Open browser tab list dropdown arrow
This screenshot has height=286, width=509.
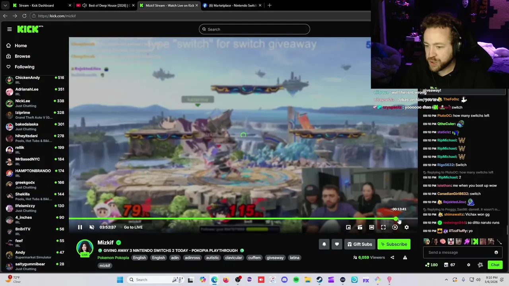[x=5, y=6]
